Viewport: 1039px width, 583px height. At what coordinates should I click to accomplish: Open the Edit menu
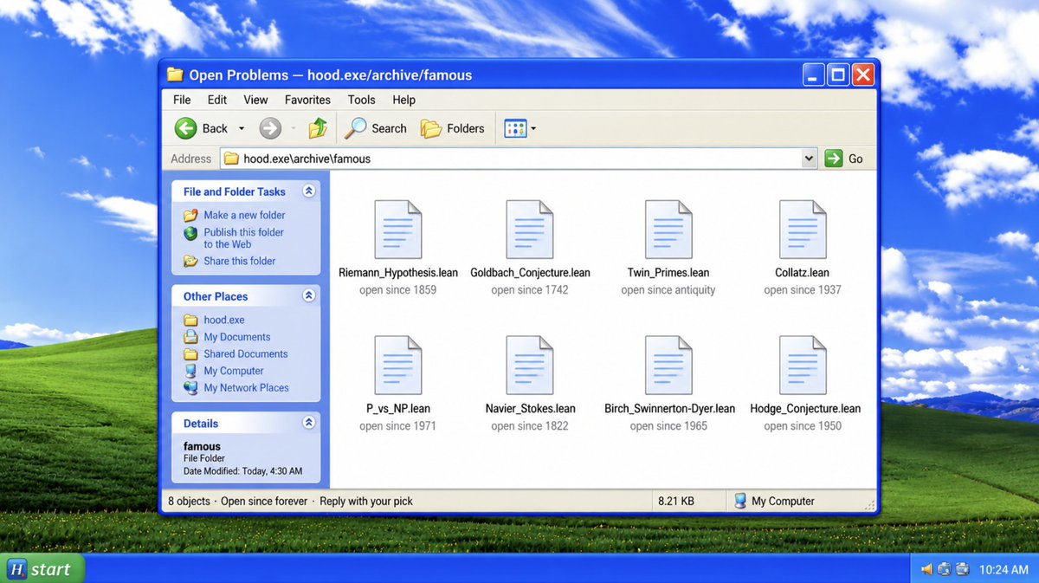click(x=217, y=100)
